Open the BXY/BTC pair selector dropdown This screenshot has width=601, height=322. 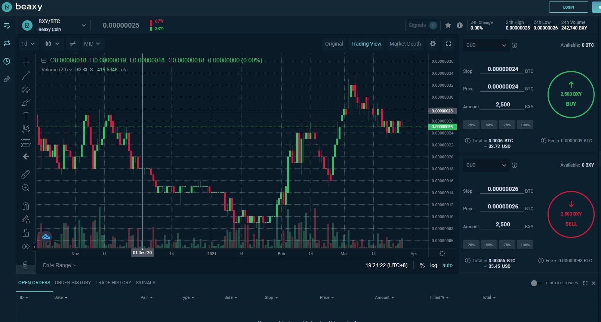point(84,25)
